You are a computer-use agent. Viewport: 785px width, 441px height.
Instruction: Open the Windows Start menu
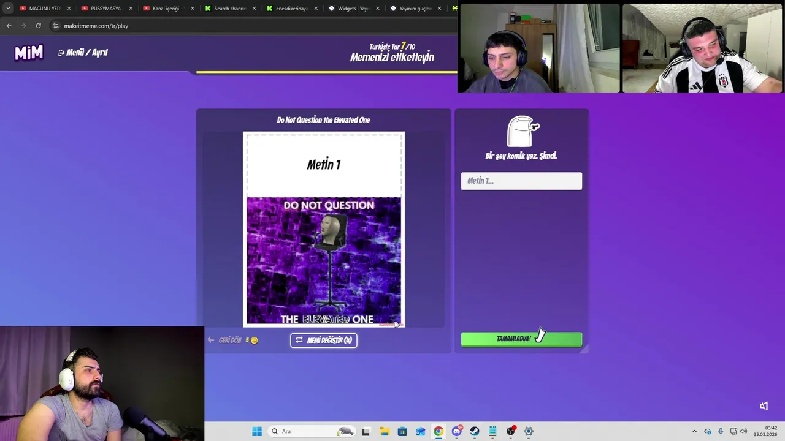point(257,431)
